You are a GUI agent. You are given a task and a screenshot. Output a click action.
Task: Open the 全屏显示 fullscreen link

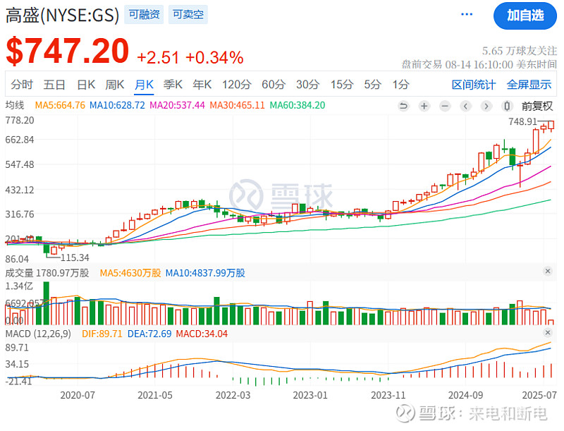pos(529,85)
